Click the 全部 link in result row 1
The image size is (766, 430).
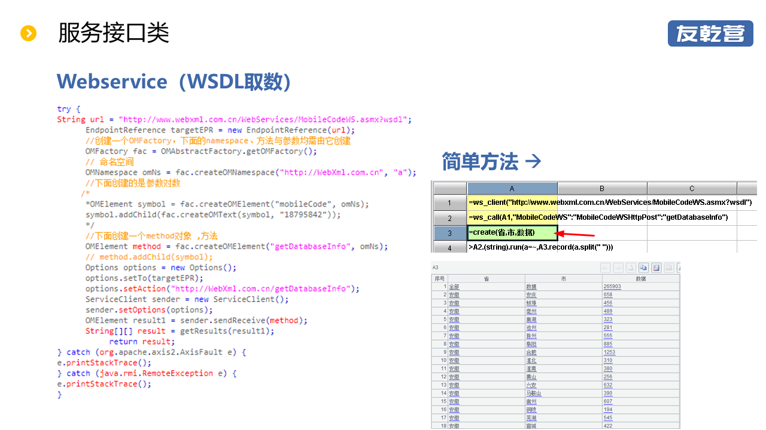pyautogui.click(x=454, y=287)
